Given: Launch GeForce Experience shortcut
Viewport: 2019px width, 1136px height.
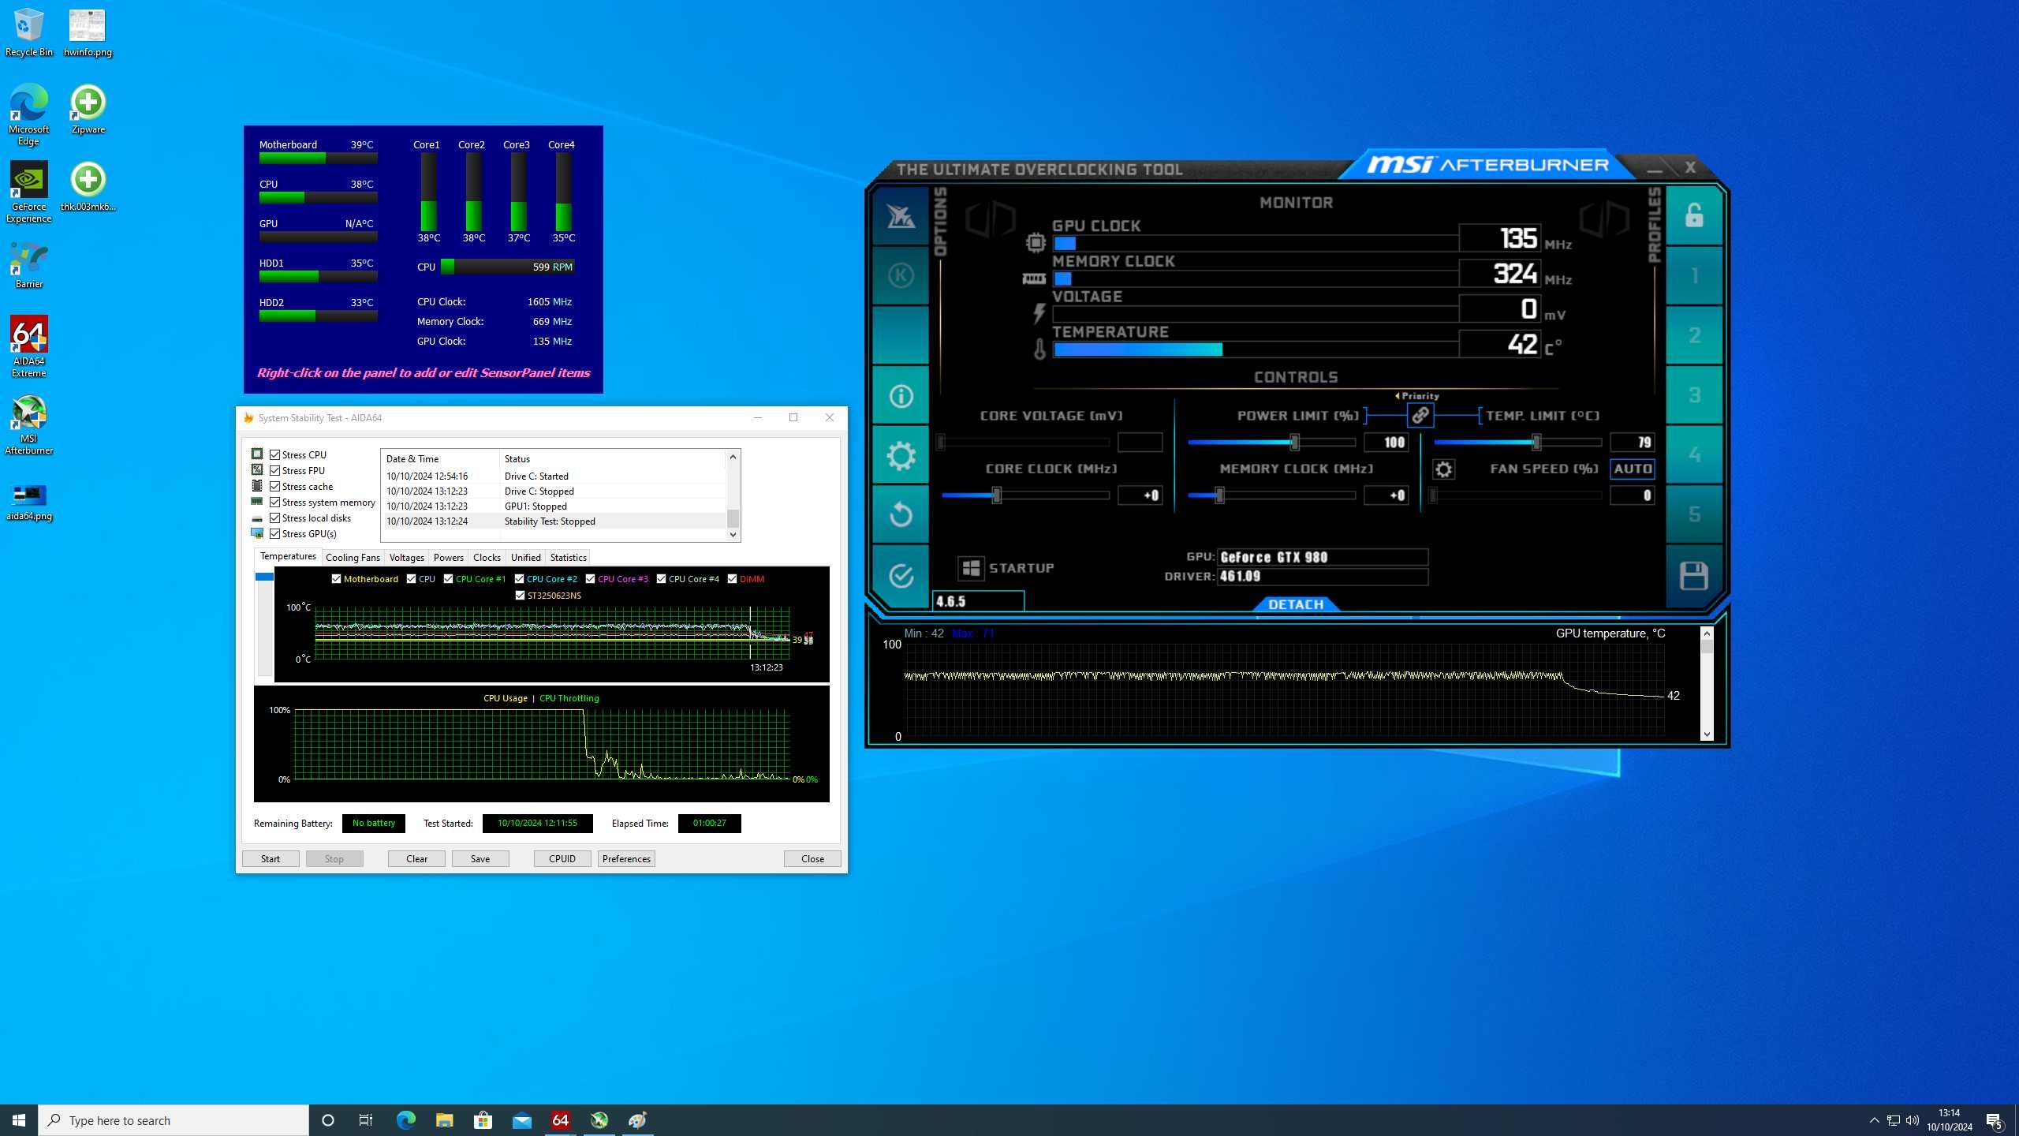Looking at the screenshot, I should (x=28, y=192).
